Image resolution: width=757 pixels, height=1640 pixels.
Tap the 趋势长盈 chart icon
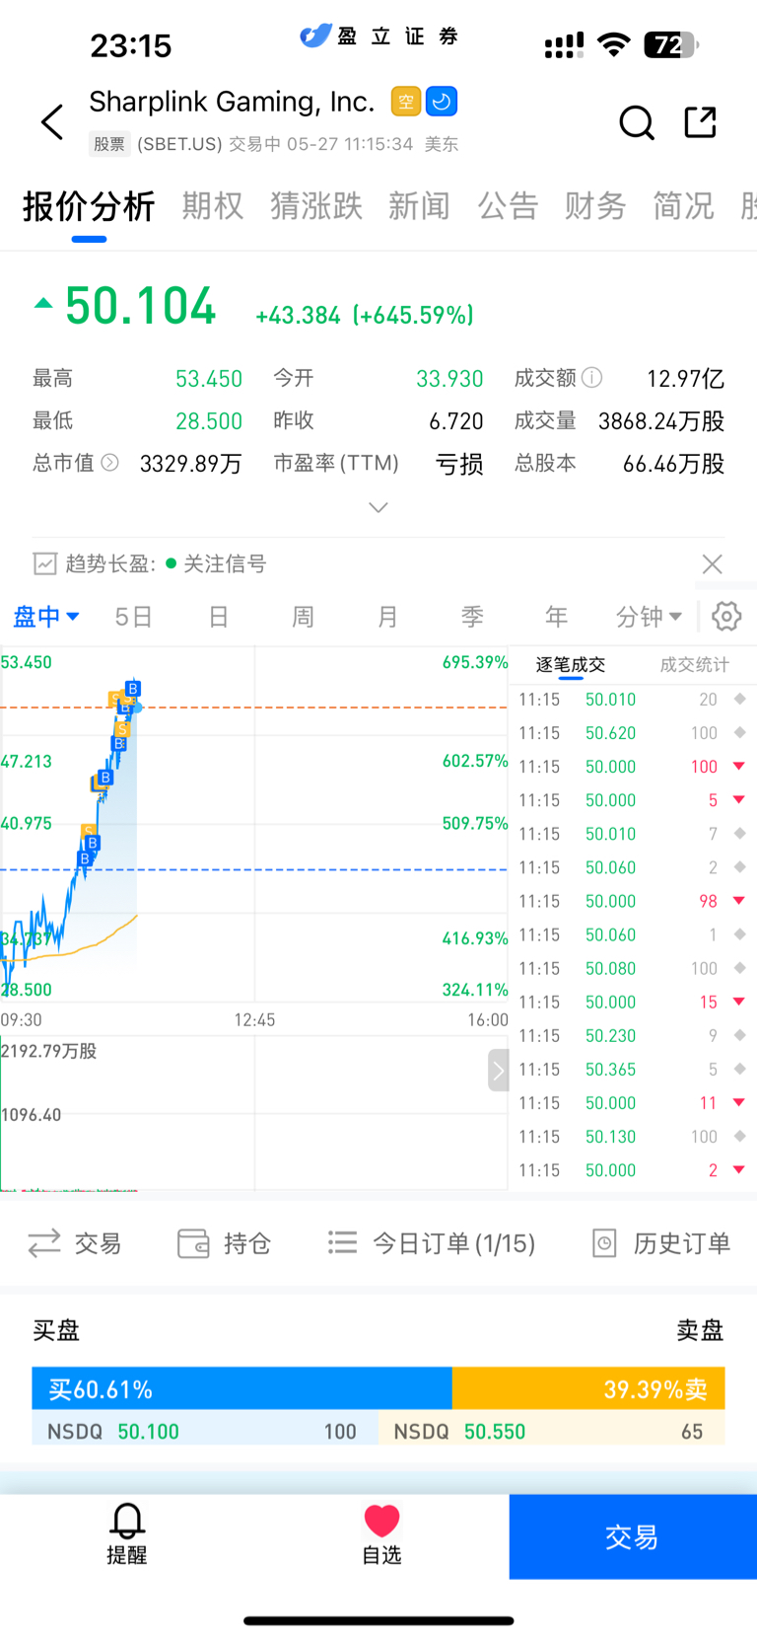tap(45, 563)
